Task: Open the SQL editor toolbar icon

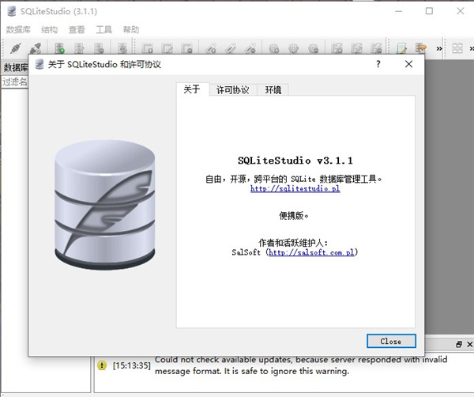Action: pos(402,48)
